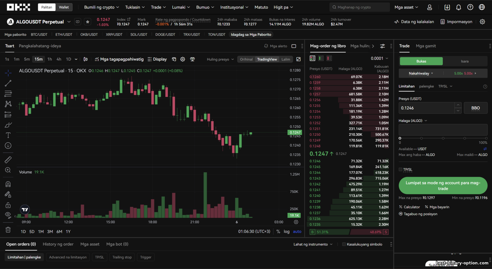Expand the Nakahiwalay margin mode dropdown
This screenshot has height=269, width=492.
pyautogui.click(x=421, y=73)
